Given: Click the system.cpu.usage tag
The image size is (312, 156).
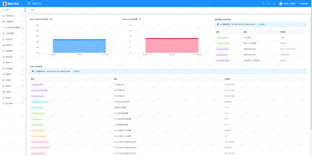Looking at the screenshot, I should [x=222, y=43].
